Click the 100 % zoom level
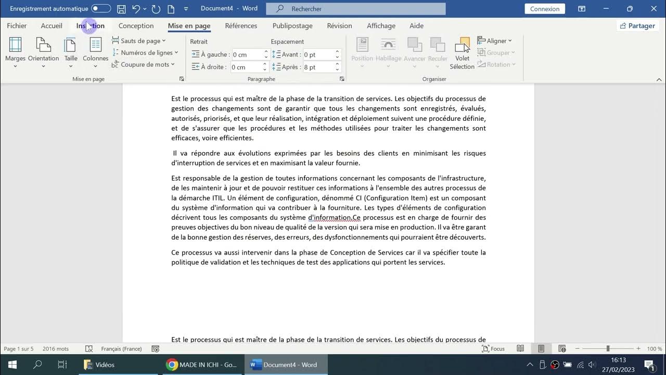Screen dimensions: 666x375 click(x=655, y=349)
